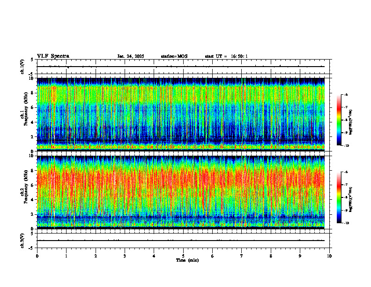Click time axis tick label "3"
Image resolution: width=371 pixels, height=287 pixels.
125,256
